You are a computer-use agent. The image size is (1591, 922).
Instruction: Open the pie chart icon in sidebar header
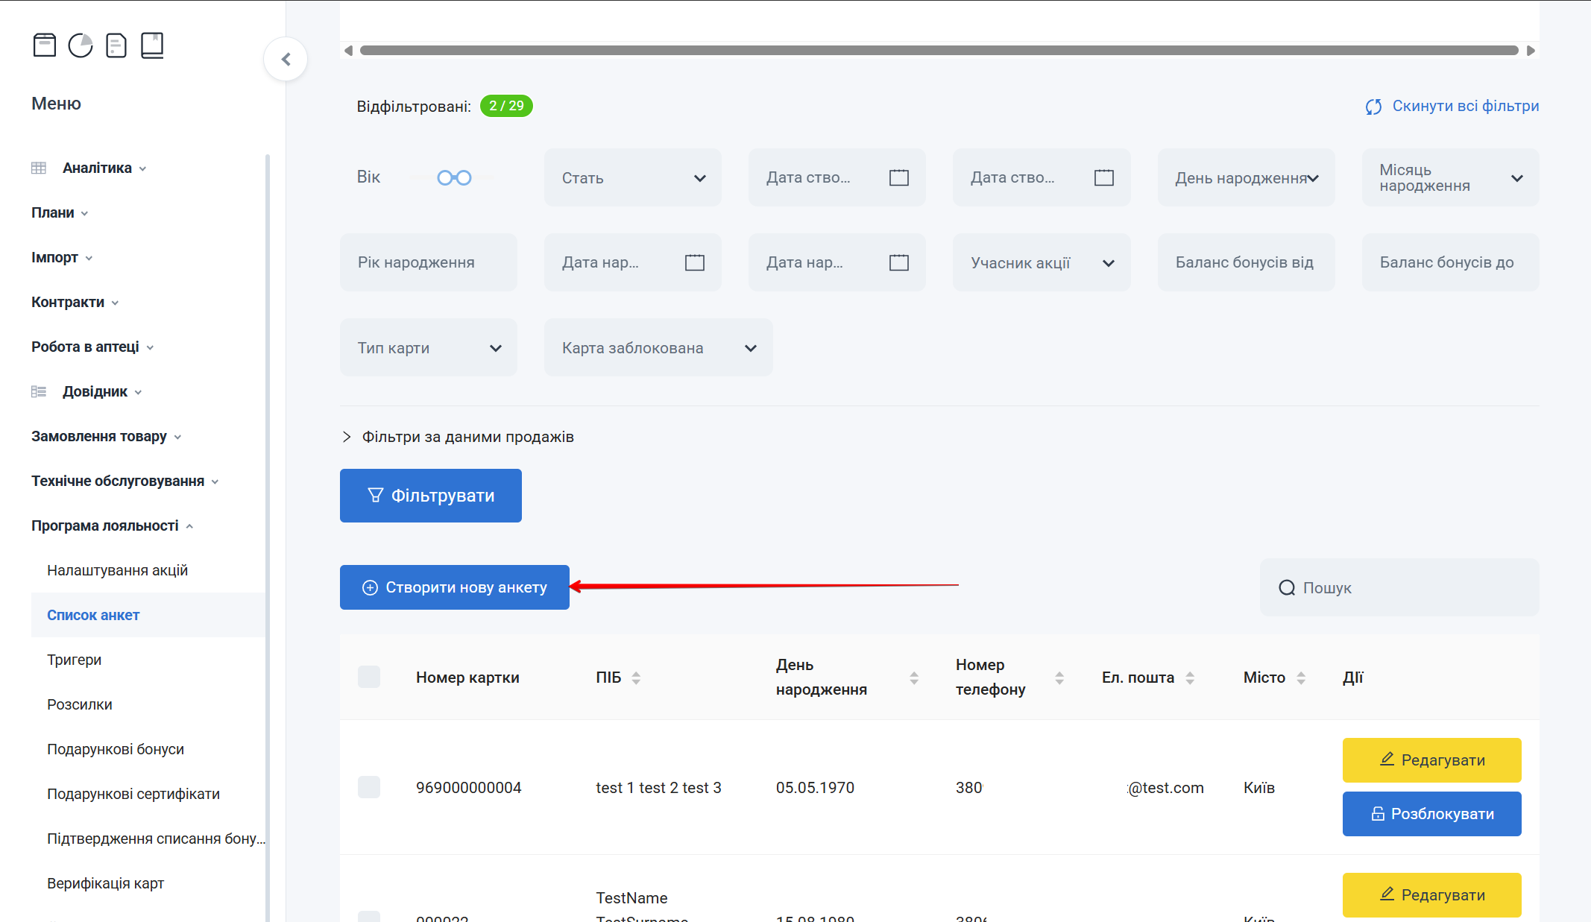tap(81, 45)
